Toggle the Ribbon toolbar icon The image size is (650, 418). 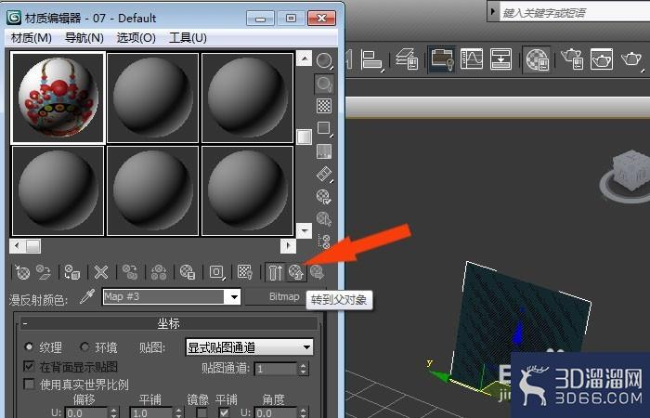pyautogui.click(x=442, y=59)
